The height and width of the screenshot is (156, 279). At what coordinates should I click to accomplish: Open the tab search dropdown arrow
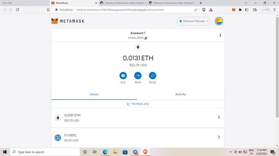tap(246, 3)
